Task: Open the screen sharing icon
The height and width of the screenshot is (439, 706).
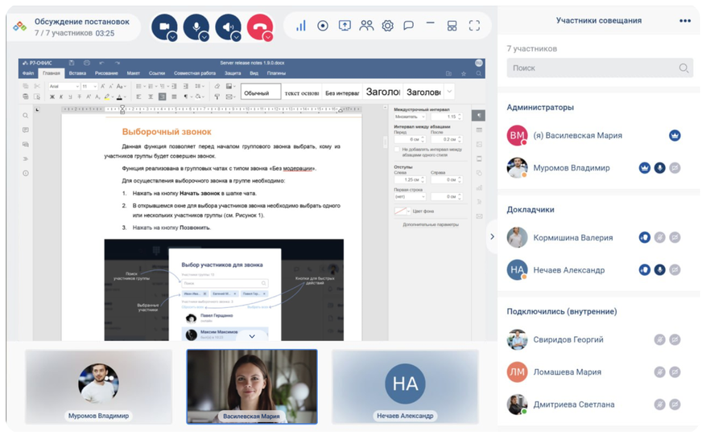Action: 345,26
